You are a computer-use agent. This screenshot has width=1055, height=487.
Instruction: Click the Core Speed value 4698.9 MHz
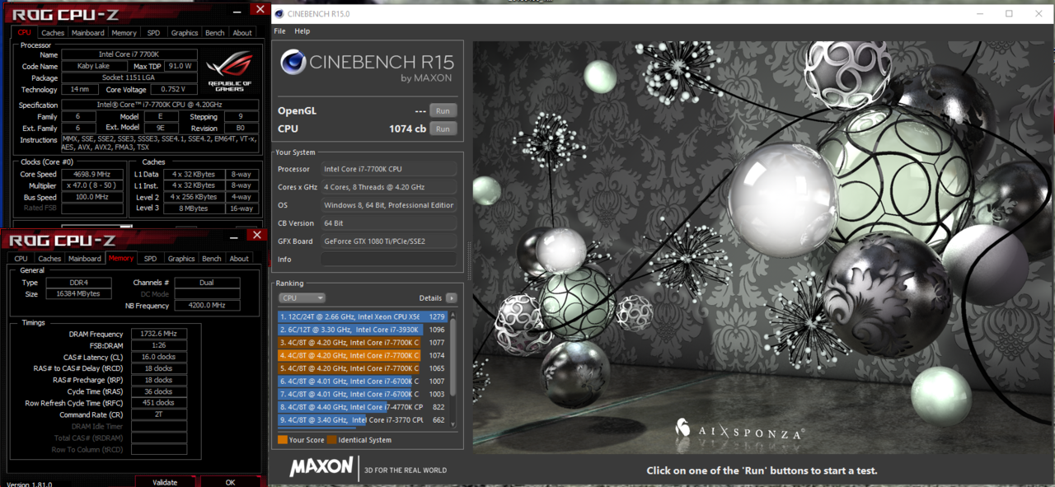pyautogui.click(x=94, y=175)
